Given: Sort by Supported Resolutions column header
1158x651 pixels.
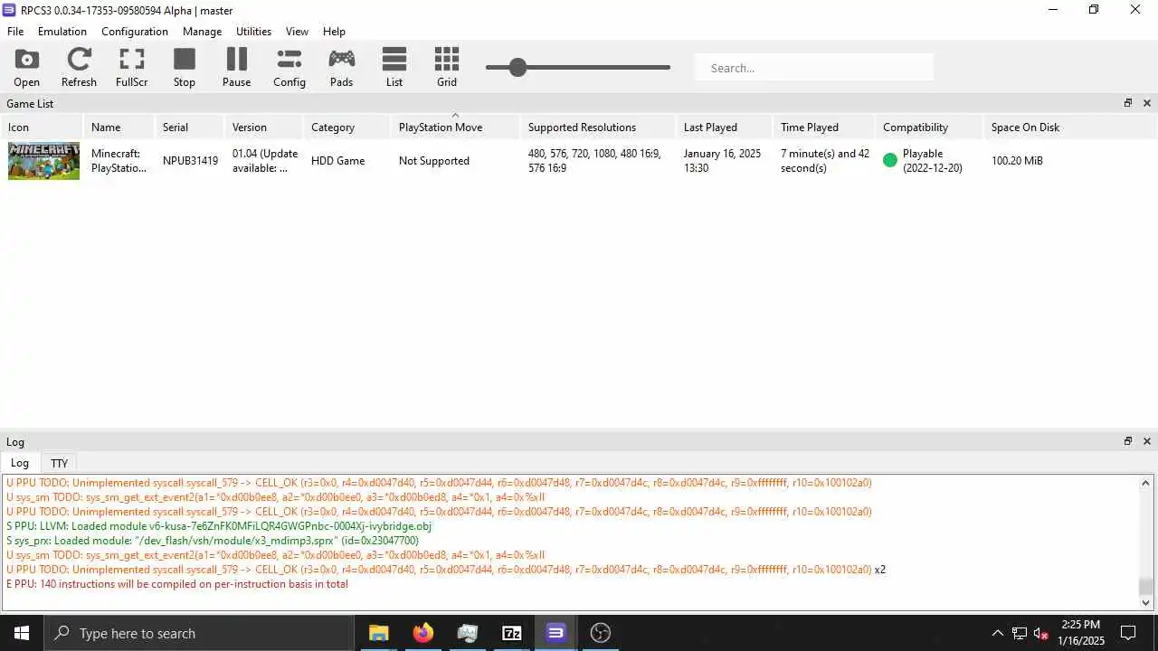Looking at the screenshot, I should (x=598, y=127).
